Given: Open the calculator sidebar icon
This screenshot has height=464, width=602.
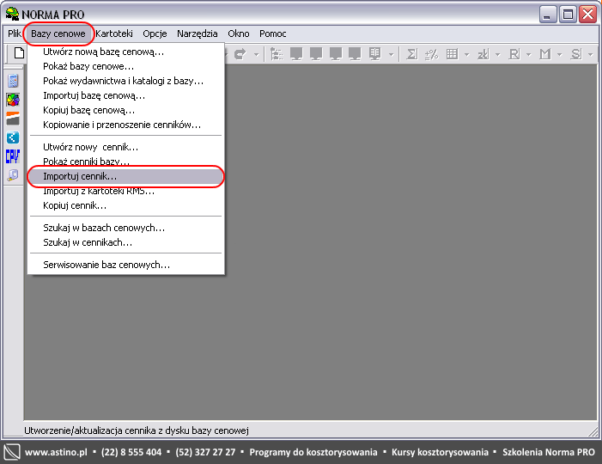Looking at the screenshot, I should pyautogui.click(x=13, y=81).
